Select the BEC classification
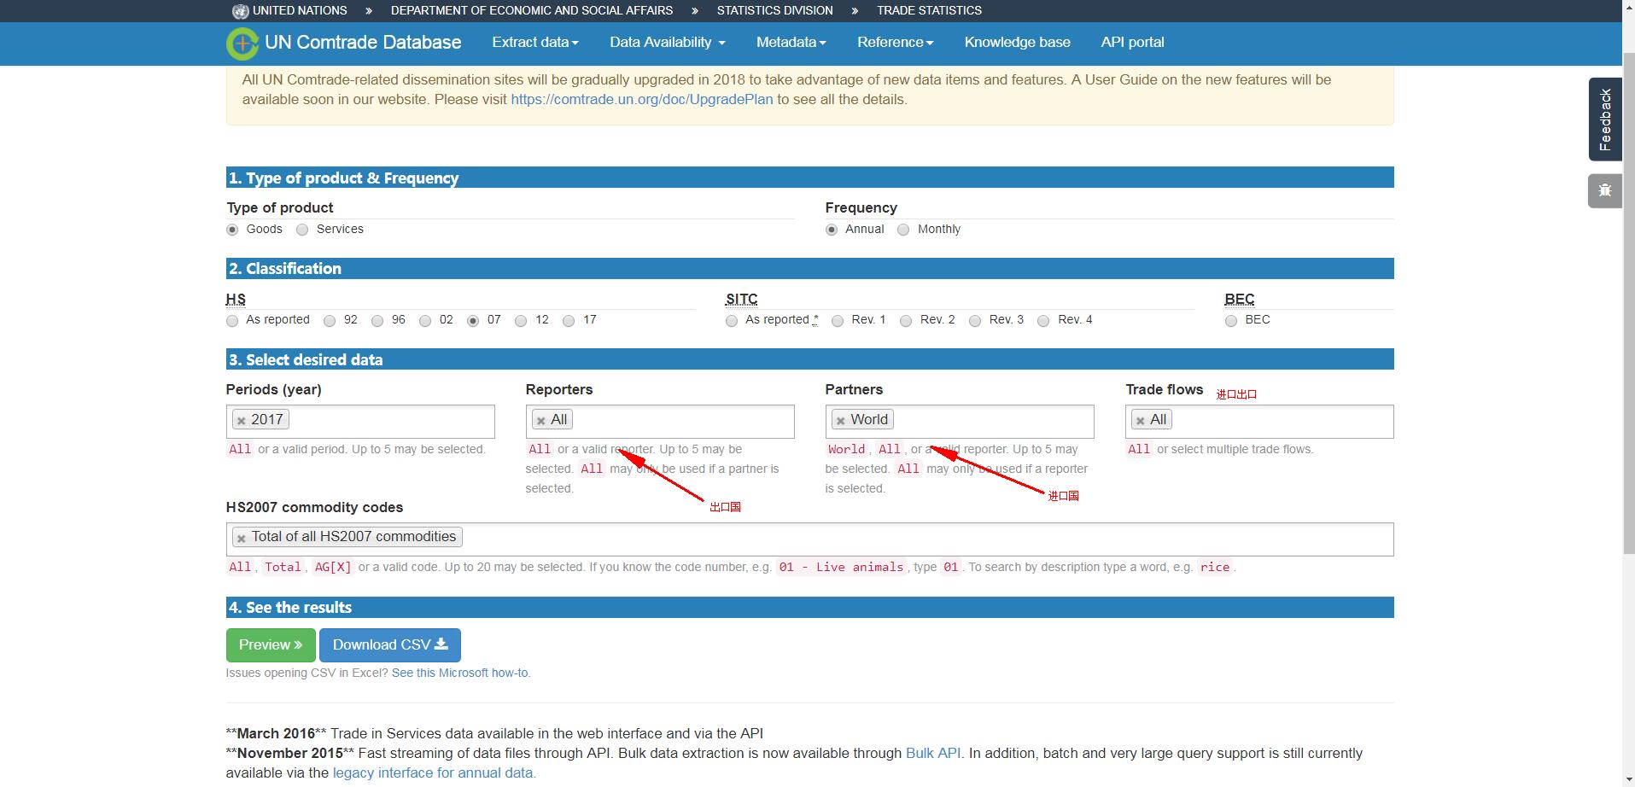Screen dimensions: 1635x787 point(1231,321)
